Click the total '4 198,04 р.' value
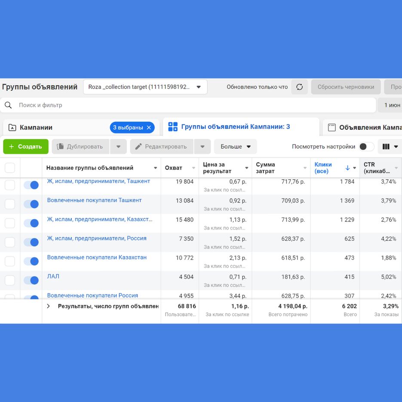402x402 pixels. pos(293,306)
